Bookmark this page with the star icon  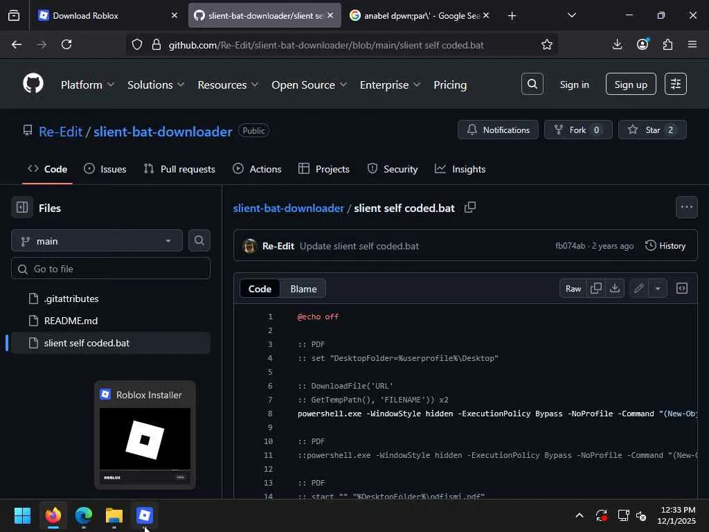click(x=547, y=44)
